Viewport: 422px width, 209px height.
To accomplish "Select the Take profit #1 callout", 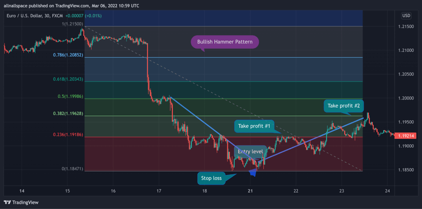I will (254, 126).
